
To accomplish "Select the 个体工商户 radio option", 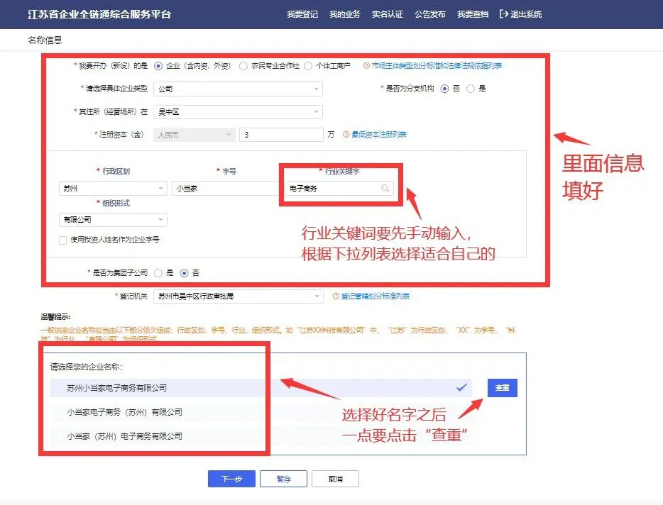I will (x=308, y=66).
